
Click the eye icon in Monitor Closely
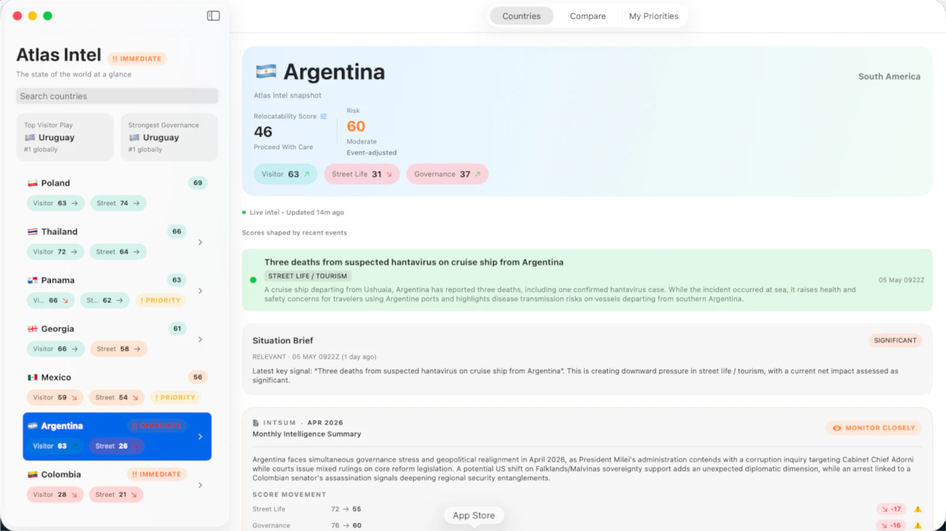pos(837,428)
